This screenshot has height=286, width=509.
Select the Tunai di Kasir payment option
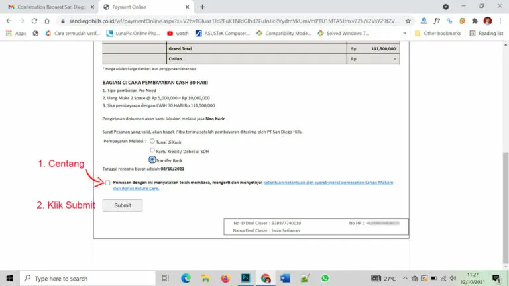point(152,141)
